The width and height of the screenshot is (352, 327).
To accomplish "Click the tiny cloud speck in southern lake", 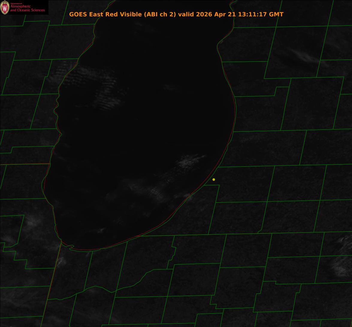I will click(x=101, y=230).
